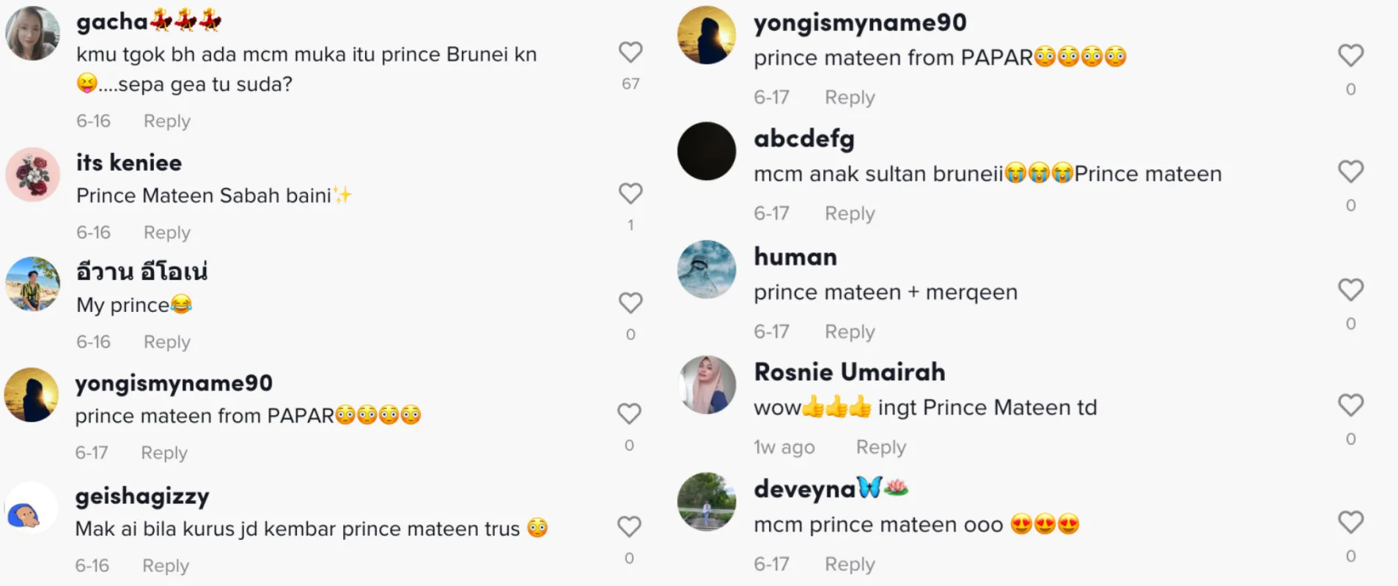Reply to gacha's comment
The width and height of the screenshot is (1398, 586).
[x=166, y=121]
